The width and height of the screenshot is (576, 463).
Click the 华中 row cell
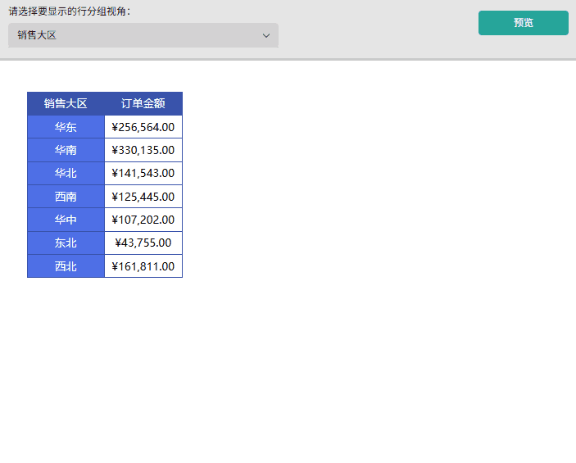pos(66,220)
